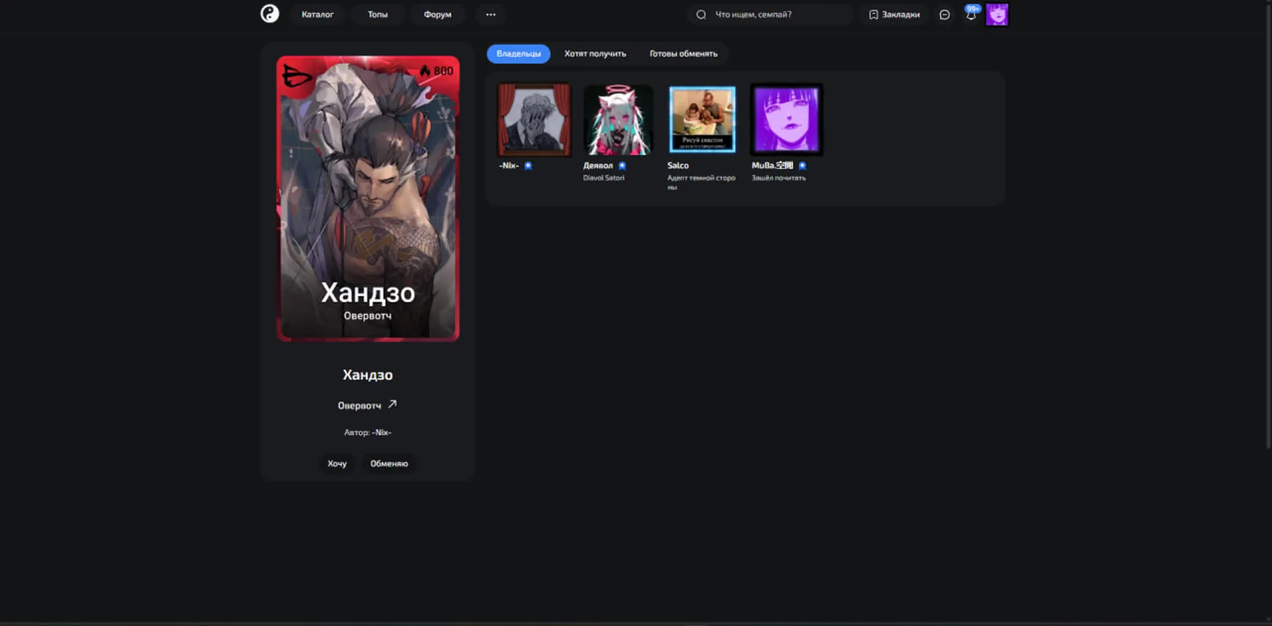Expand the three-dots more menu
The height and width of the screenshot is (626, 1272).
(x=490, y=14)
